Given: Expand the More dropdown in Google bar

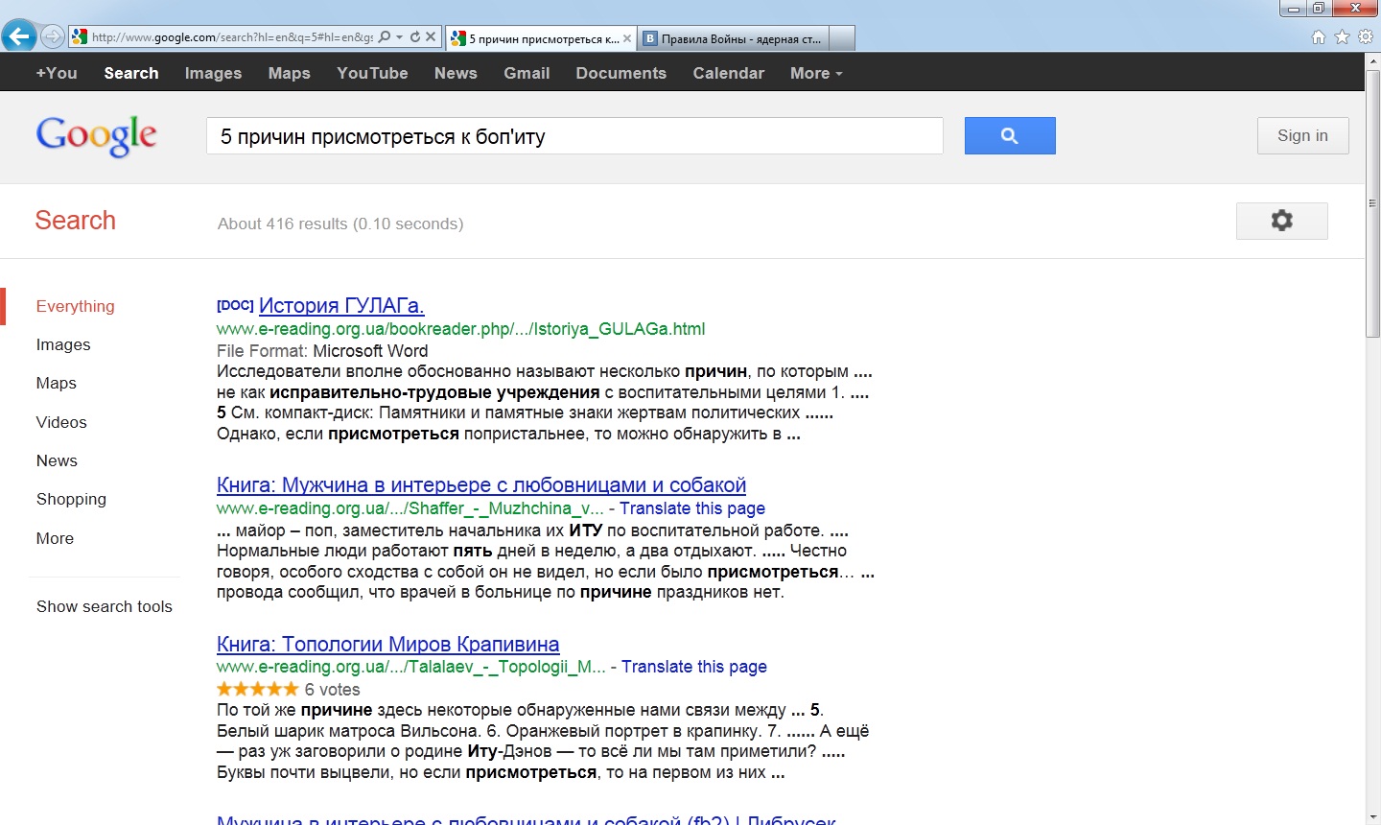Looking at the screenshot, I should tap(816, 73).
